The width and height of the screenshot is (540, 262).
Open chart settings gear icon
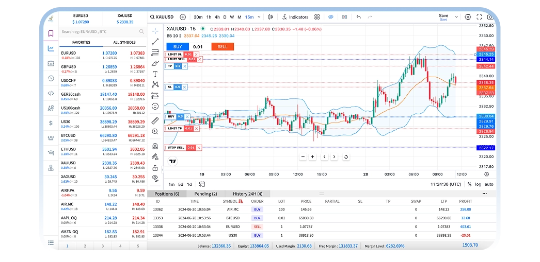click(x=468, y=17)
